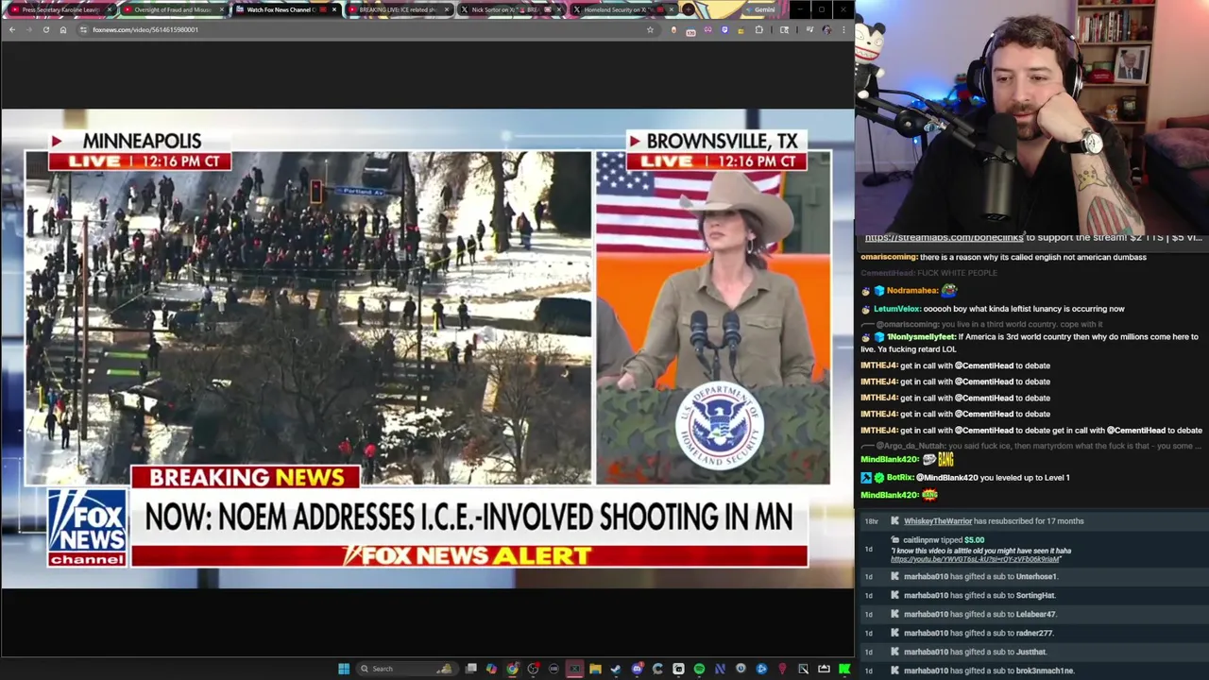The image size is (1209, 680).
Task: Open Steam from the taskbar
Action: click(x=616, y=669)
